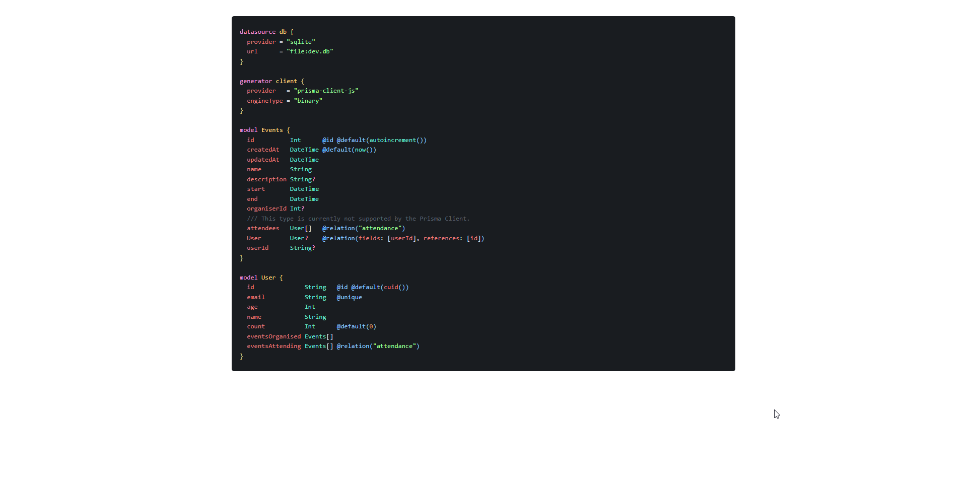This screenshot has height=484, width=967.
Task: Click the 'description' field name
Action: click(x=266, y=179)
